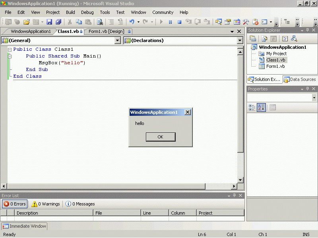Click View Code icon in Solution Explorer
This screenshot has height=238, width=318.
pos(285,38)
